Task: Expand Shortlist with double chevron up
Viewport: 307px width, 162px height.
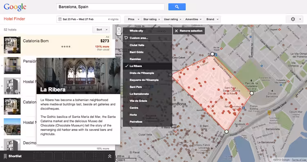Action: (110, 156)
